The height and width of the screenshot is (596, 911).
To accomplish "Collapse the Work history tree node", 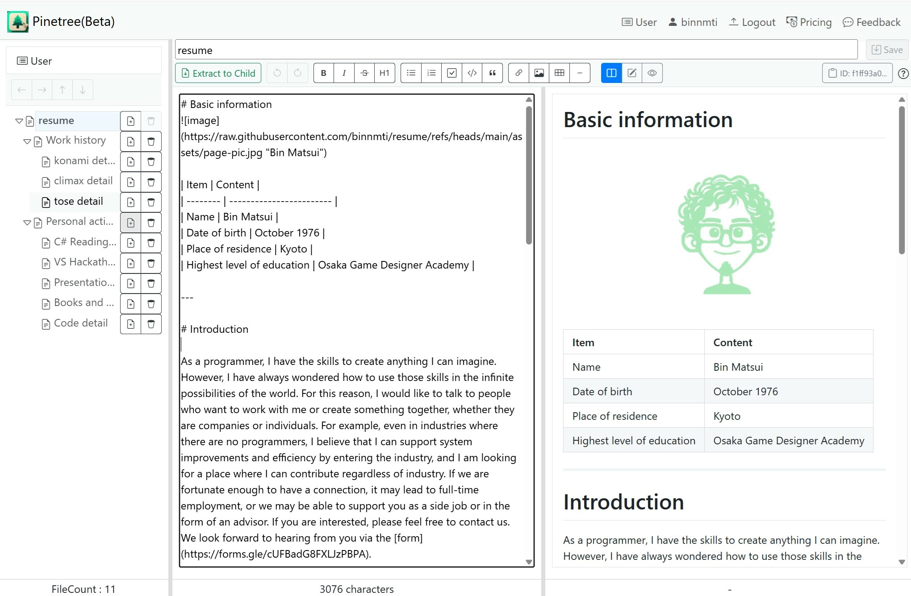I will [26, 141].
